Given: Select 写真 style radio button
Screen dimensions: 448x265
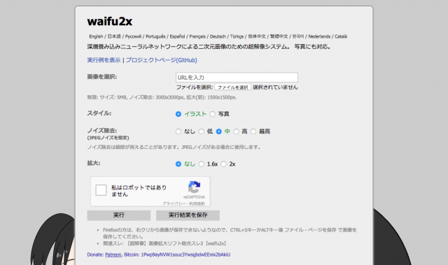Looking at the screenshot, I should [x=212, y=114].
